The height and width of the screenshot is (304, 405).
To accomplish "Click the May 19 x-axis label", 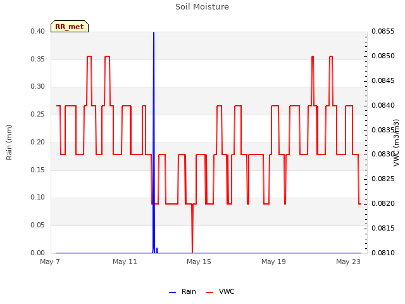I will pos(273,262).
